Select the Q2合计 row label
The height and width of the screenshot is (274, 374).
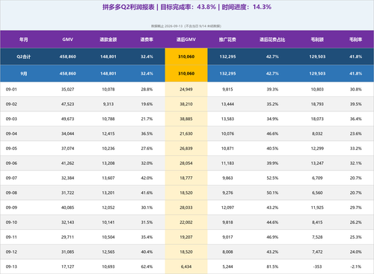(24, 57)
